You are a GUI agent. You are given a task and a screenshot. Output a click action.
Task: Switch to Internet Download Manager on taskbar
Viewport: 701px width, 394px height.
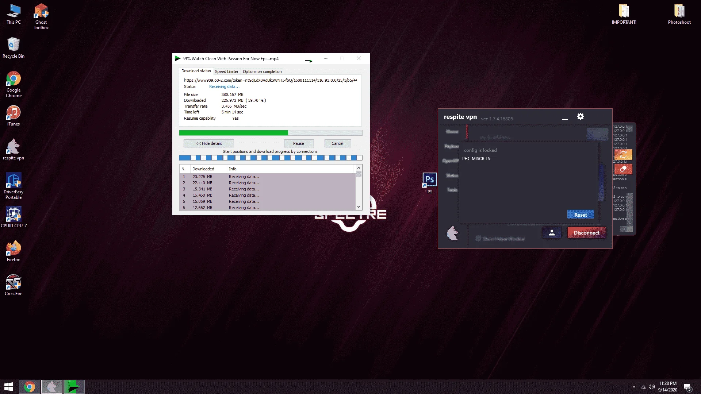coord(74,387)
